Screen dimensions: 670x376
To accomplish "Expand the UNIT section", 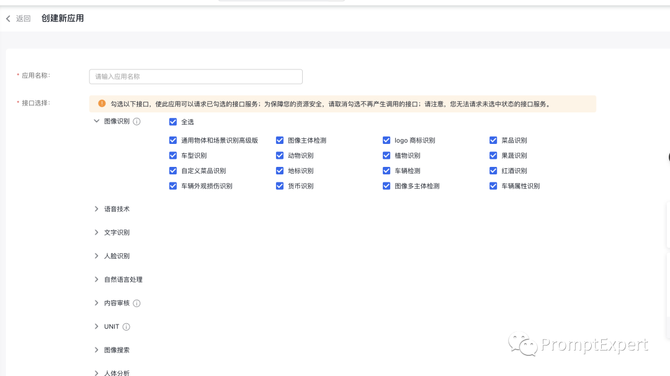I will tap(97, 326).
